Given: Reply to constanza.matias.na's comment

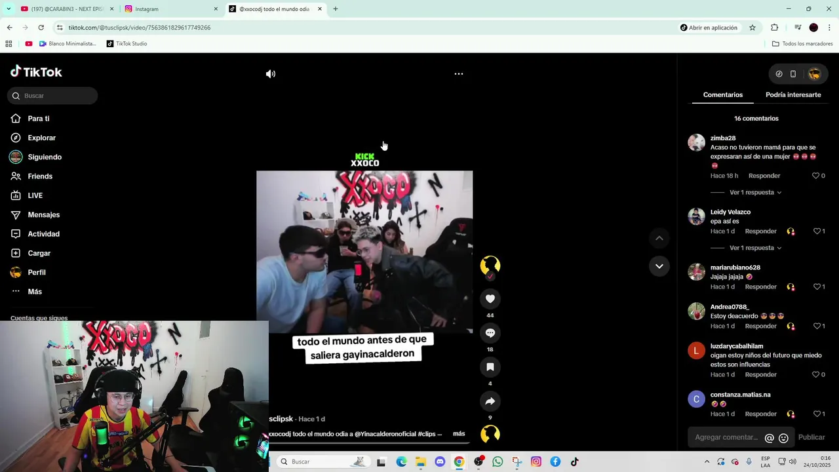Looking at the screenshot, I should [760, 414].
